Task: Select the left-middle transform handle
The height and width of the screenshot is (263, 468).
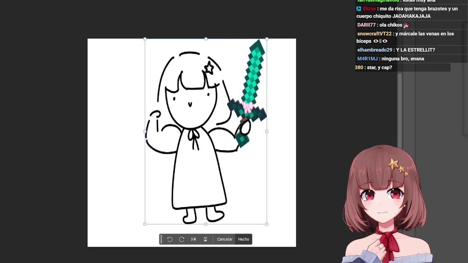Action: click(x=145, y=131)
